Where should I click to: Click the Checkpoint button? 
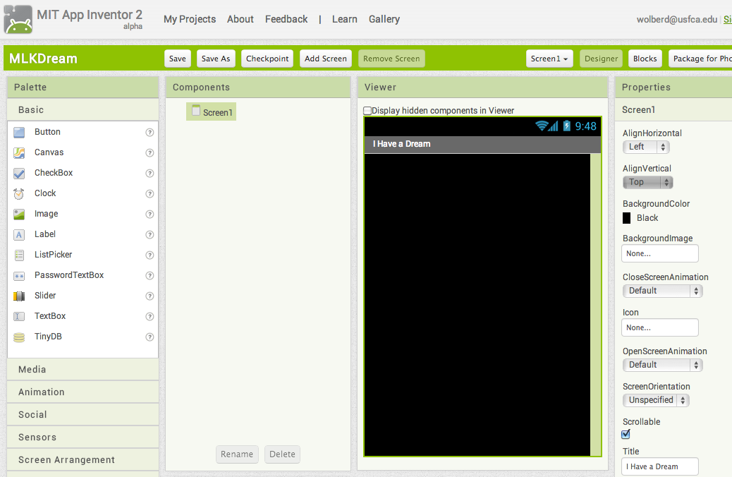tap(267, 59)
